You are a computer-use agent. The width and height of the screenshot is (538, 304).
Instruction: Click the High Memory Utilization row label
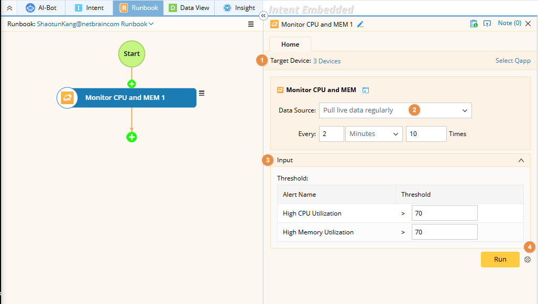pos(318,232)
